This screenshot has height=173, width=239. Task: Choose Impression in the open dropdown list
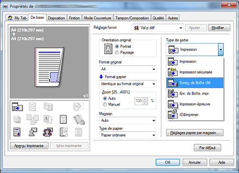tap(195, 62)
